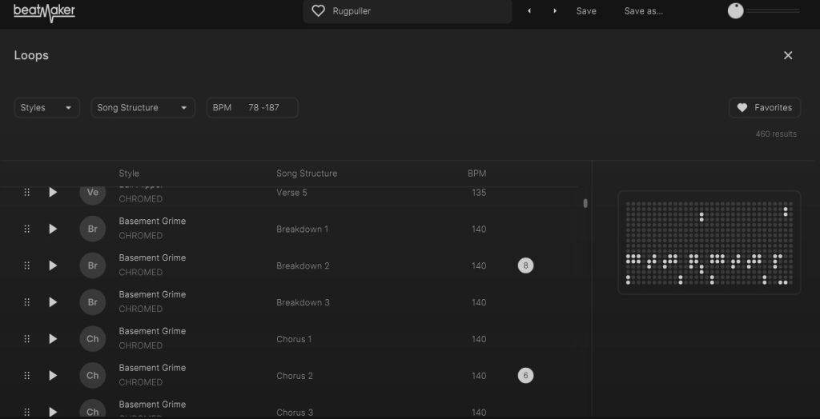Toggle the Favorites filter
The image size is (820, 419).
pyautogui.click(x=764, y=108)
